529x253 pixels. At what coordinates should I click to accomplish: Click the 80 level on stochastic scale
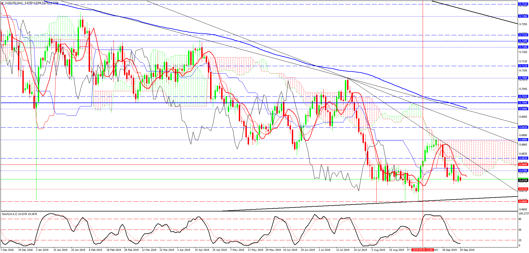click(x=520, y=219)
